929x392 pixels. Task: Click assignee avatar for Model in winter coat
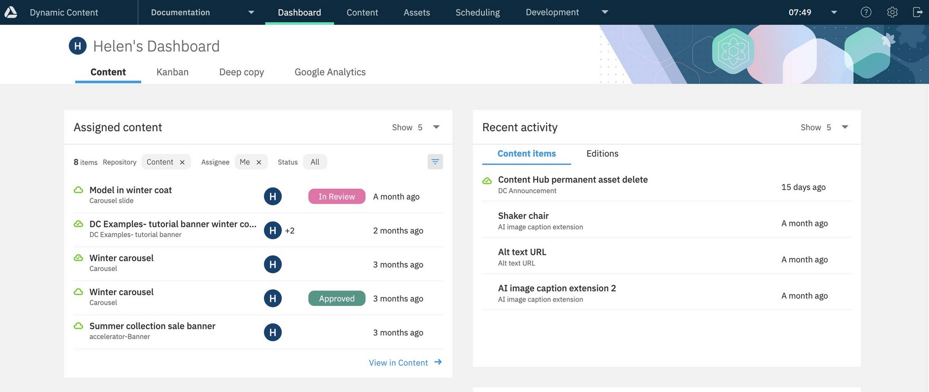[x=273, y=196]
